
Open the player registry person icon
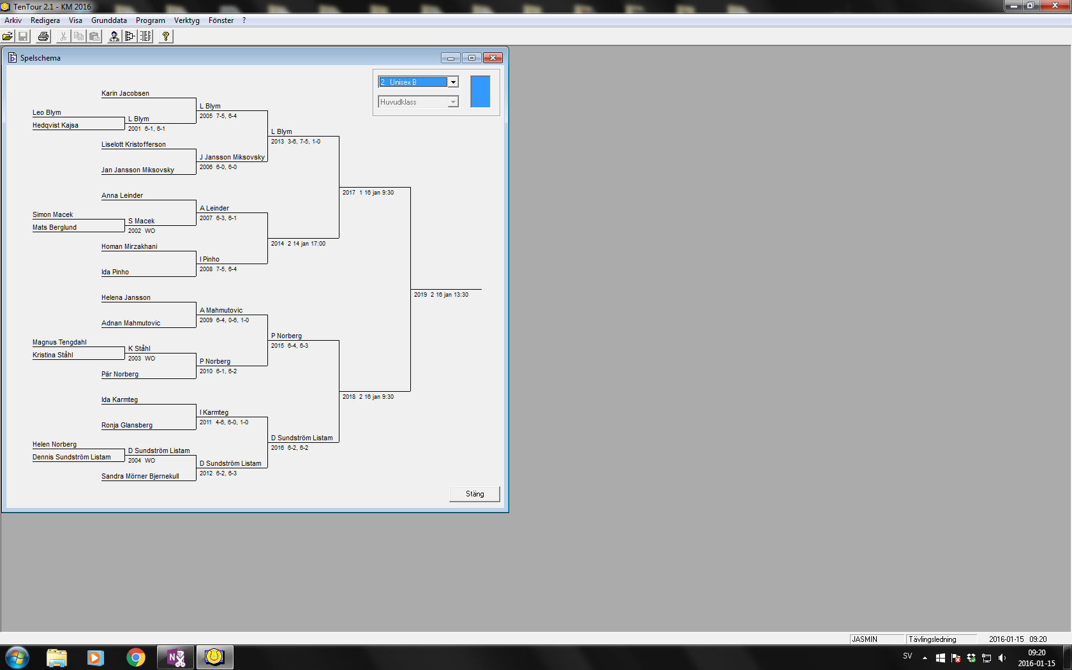pos(114,36)
